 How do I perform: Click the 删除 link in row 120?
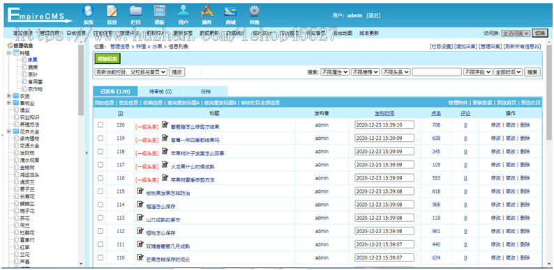(525, 125)
